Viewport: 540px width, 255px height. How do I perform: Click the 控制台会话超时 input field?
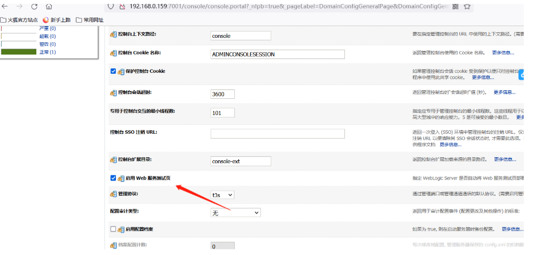pos(222,94)
